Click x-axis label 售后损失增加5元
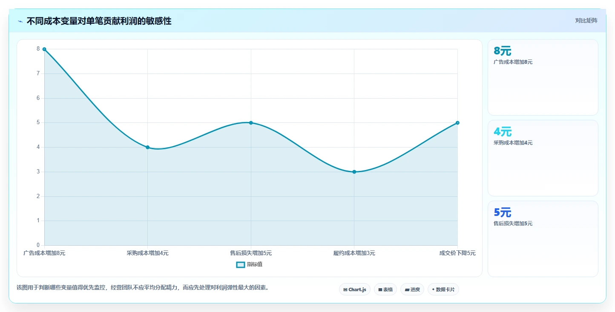The image size is (615, 312). [x=251, y=253]
